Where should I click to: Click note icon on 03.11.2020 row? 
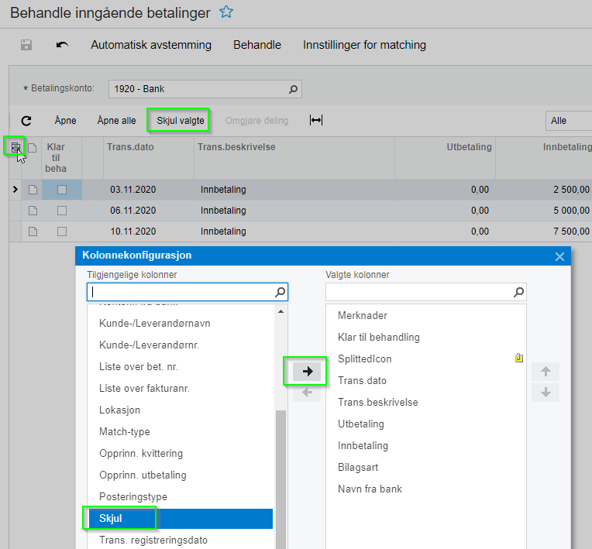[33, 190]
